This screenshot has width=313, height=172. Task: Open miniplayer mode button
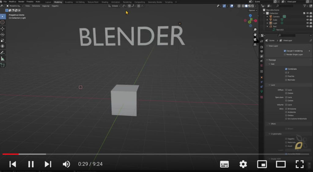pos(262,164)
